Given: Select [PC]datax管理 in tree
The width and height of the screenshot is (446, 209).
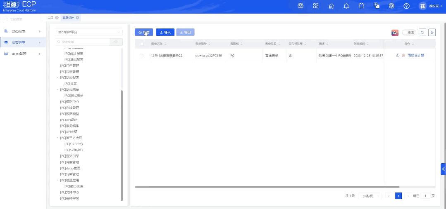Looking at the screenshot, I should coord(70,168).
